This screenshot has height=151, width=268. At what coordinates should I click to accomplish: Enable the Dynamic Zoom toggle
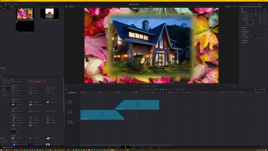240,32
